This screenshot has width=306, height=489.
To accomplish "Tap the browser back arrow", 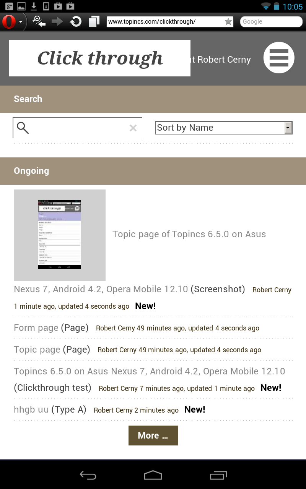I will [39, 21].
